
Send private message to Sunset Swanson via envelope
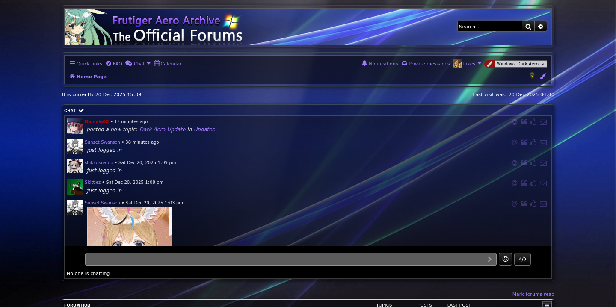(543, 143)
